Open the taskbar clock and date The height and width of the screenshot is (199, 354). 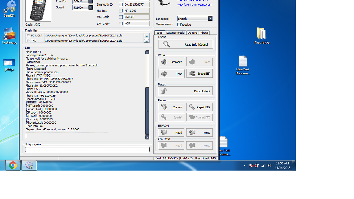point(282,166)
